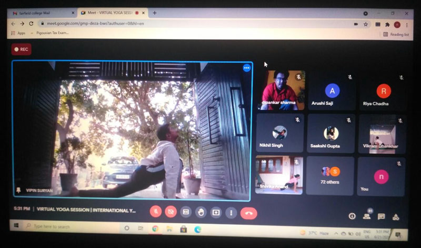Raise hand in the meeting
This screenshot has height=248, width=421.
(201, 212)
